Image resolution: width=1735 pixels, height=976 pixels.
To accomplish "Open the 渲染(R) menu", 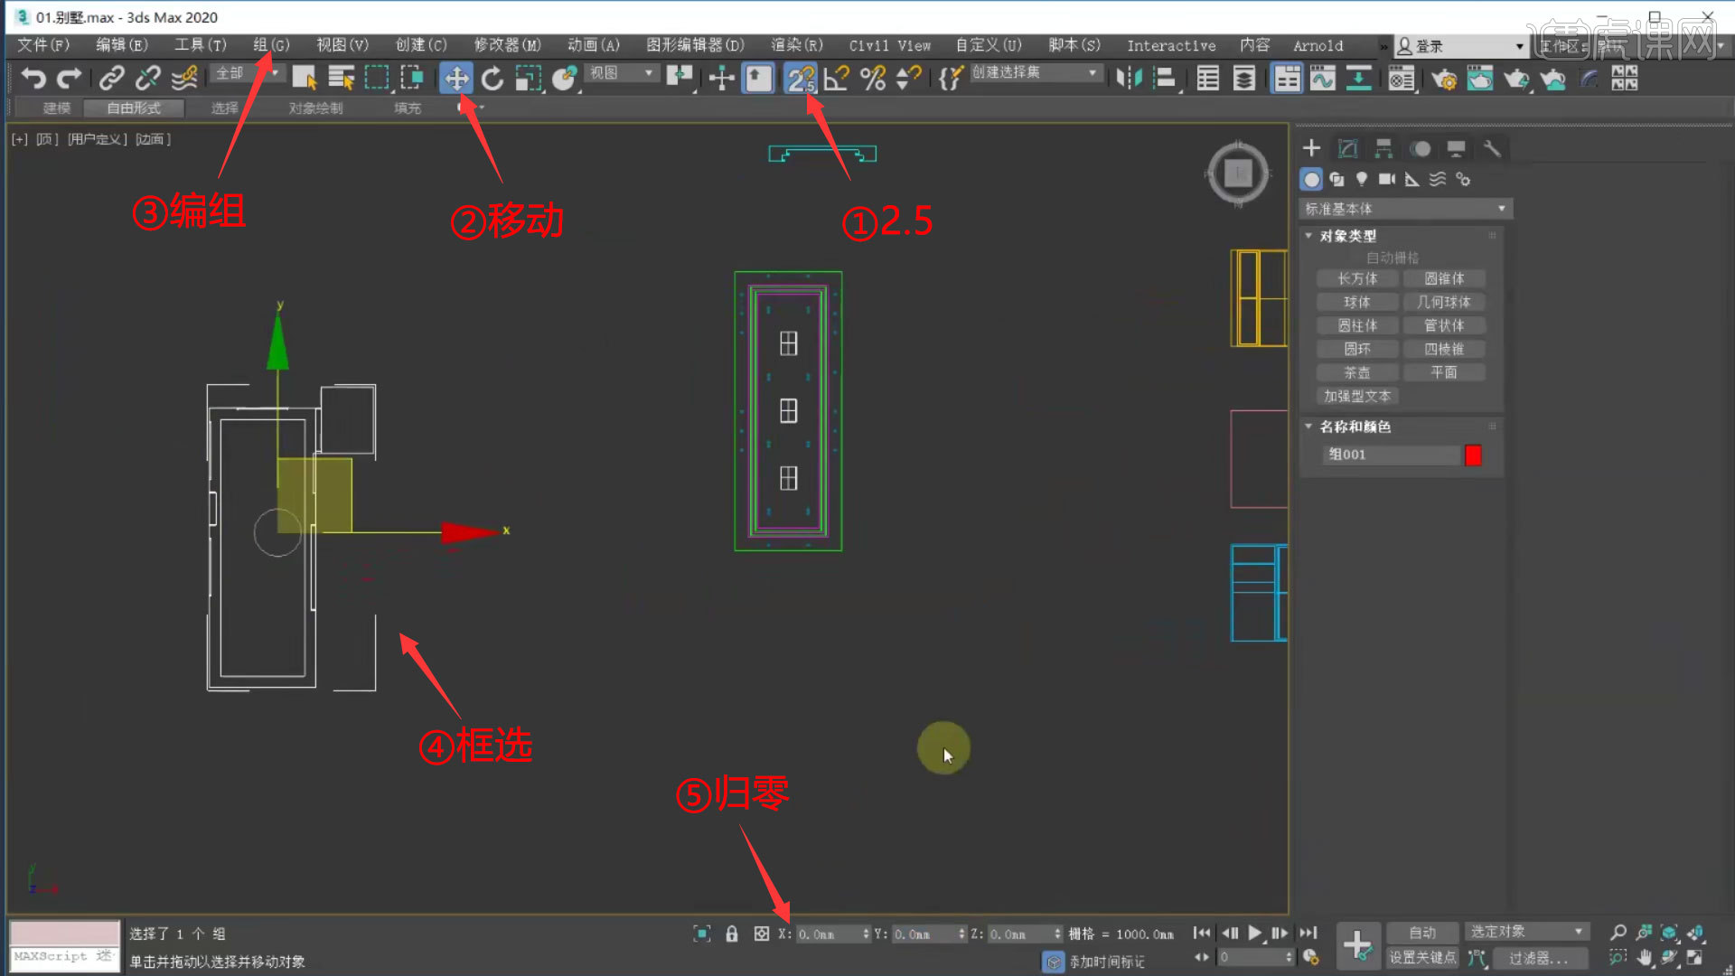I will 797,45.
